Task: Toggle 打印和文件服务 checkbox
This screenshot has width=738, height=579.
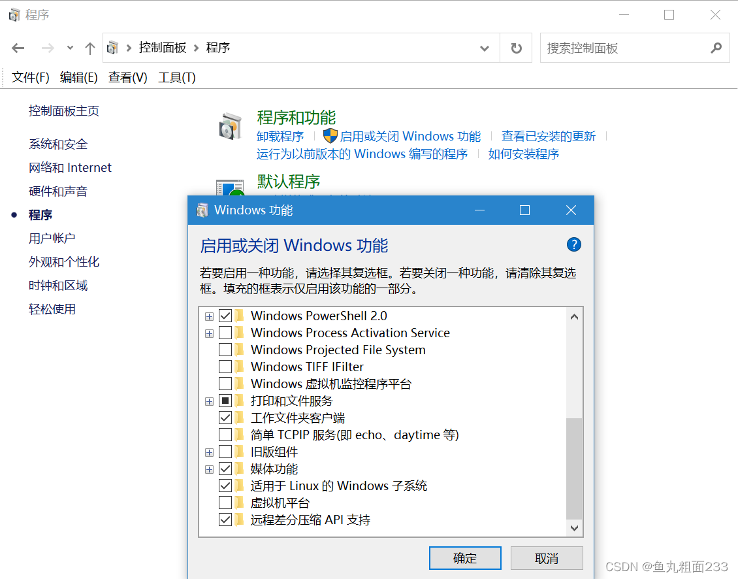Action: [x=225, y=401]
